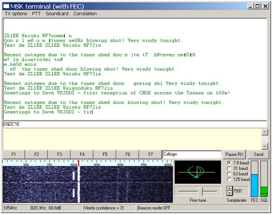
Task: Close the MSK terminal window
Action: 265,6
